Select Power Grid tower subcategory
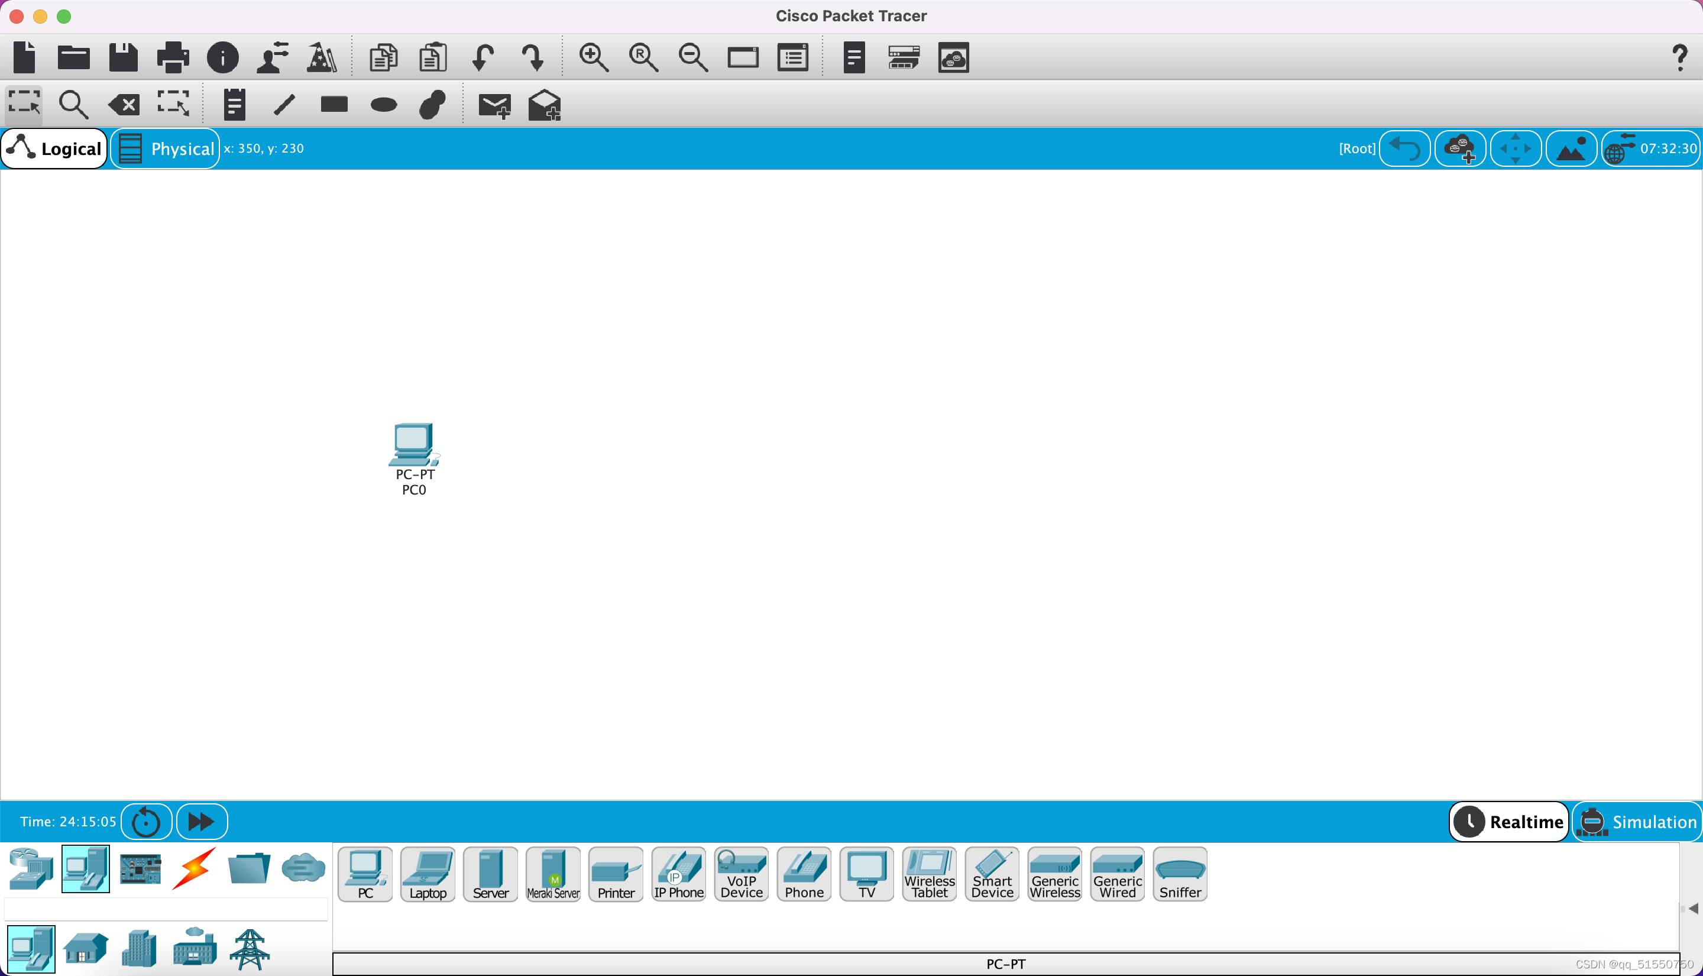Viewport: 1703px width, 976px height. point(249,949)
